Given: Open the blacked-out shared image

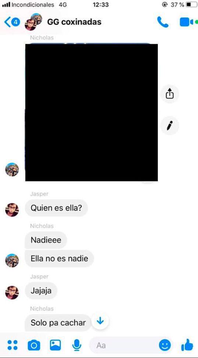Looking at the screenshot, I should [91, 112].
